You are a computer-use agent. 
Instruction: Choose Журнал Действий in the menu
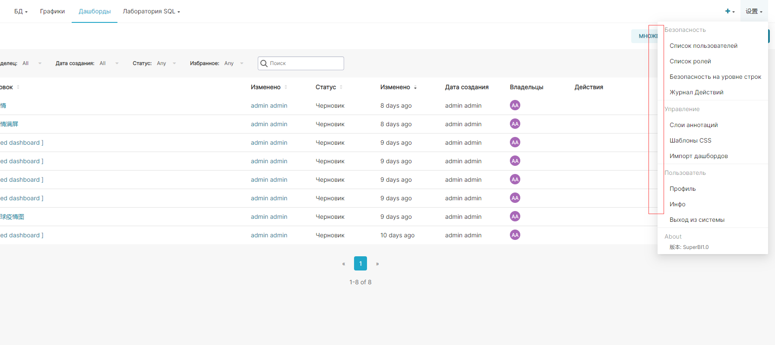click(696, 92)
